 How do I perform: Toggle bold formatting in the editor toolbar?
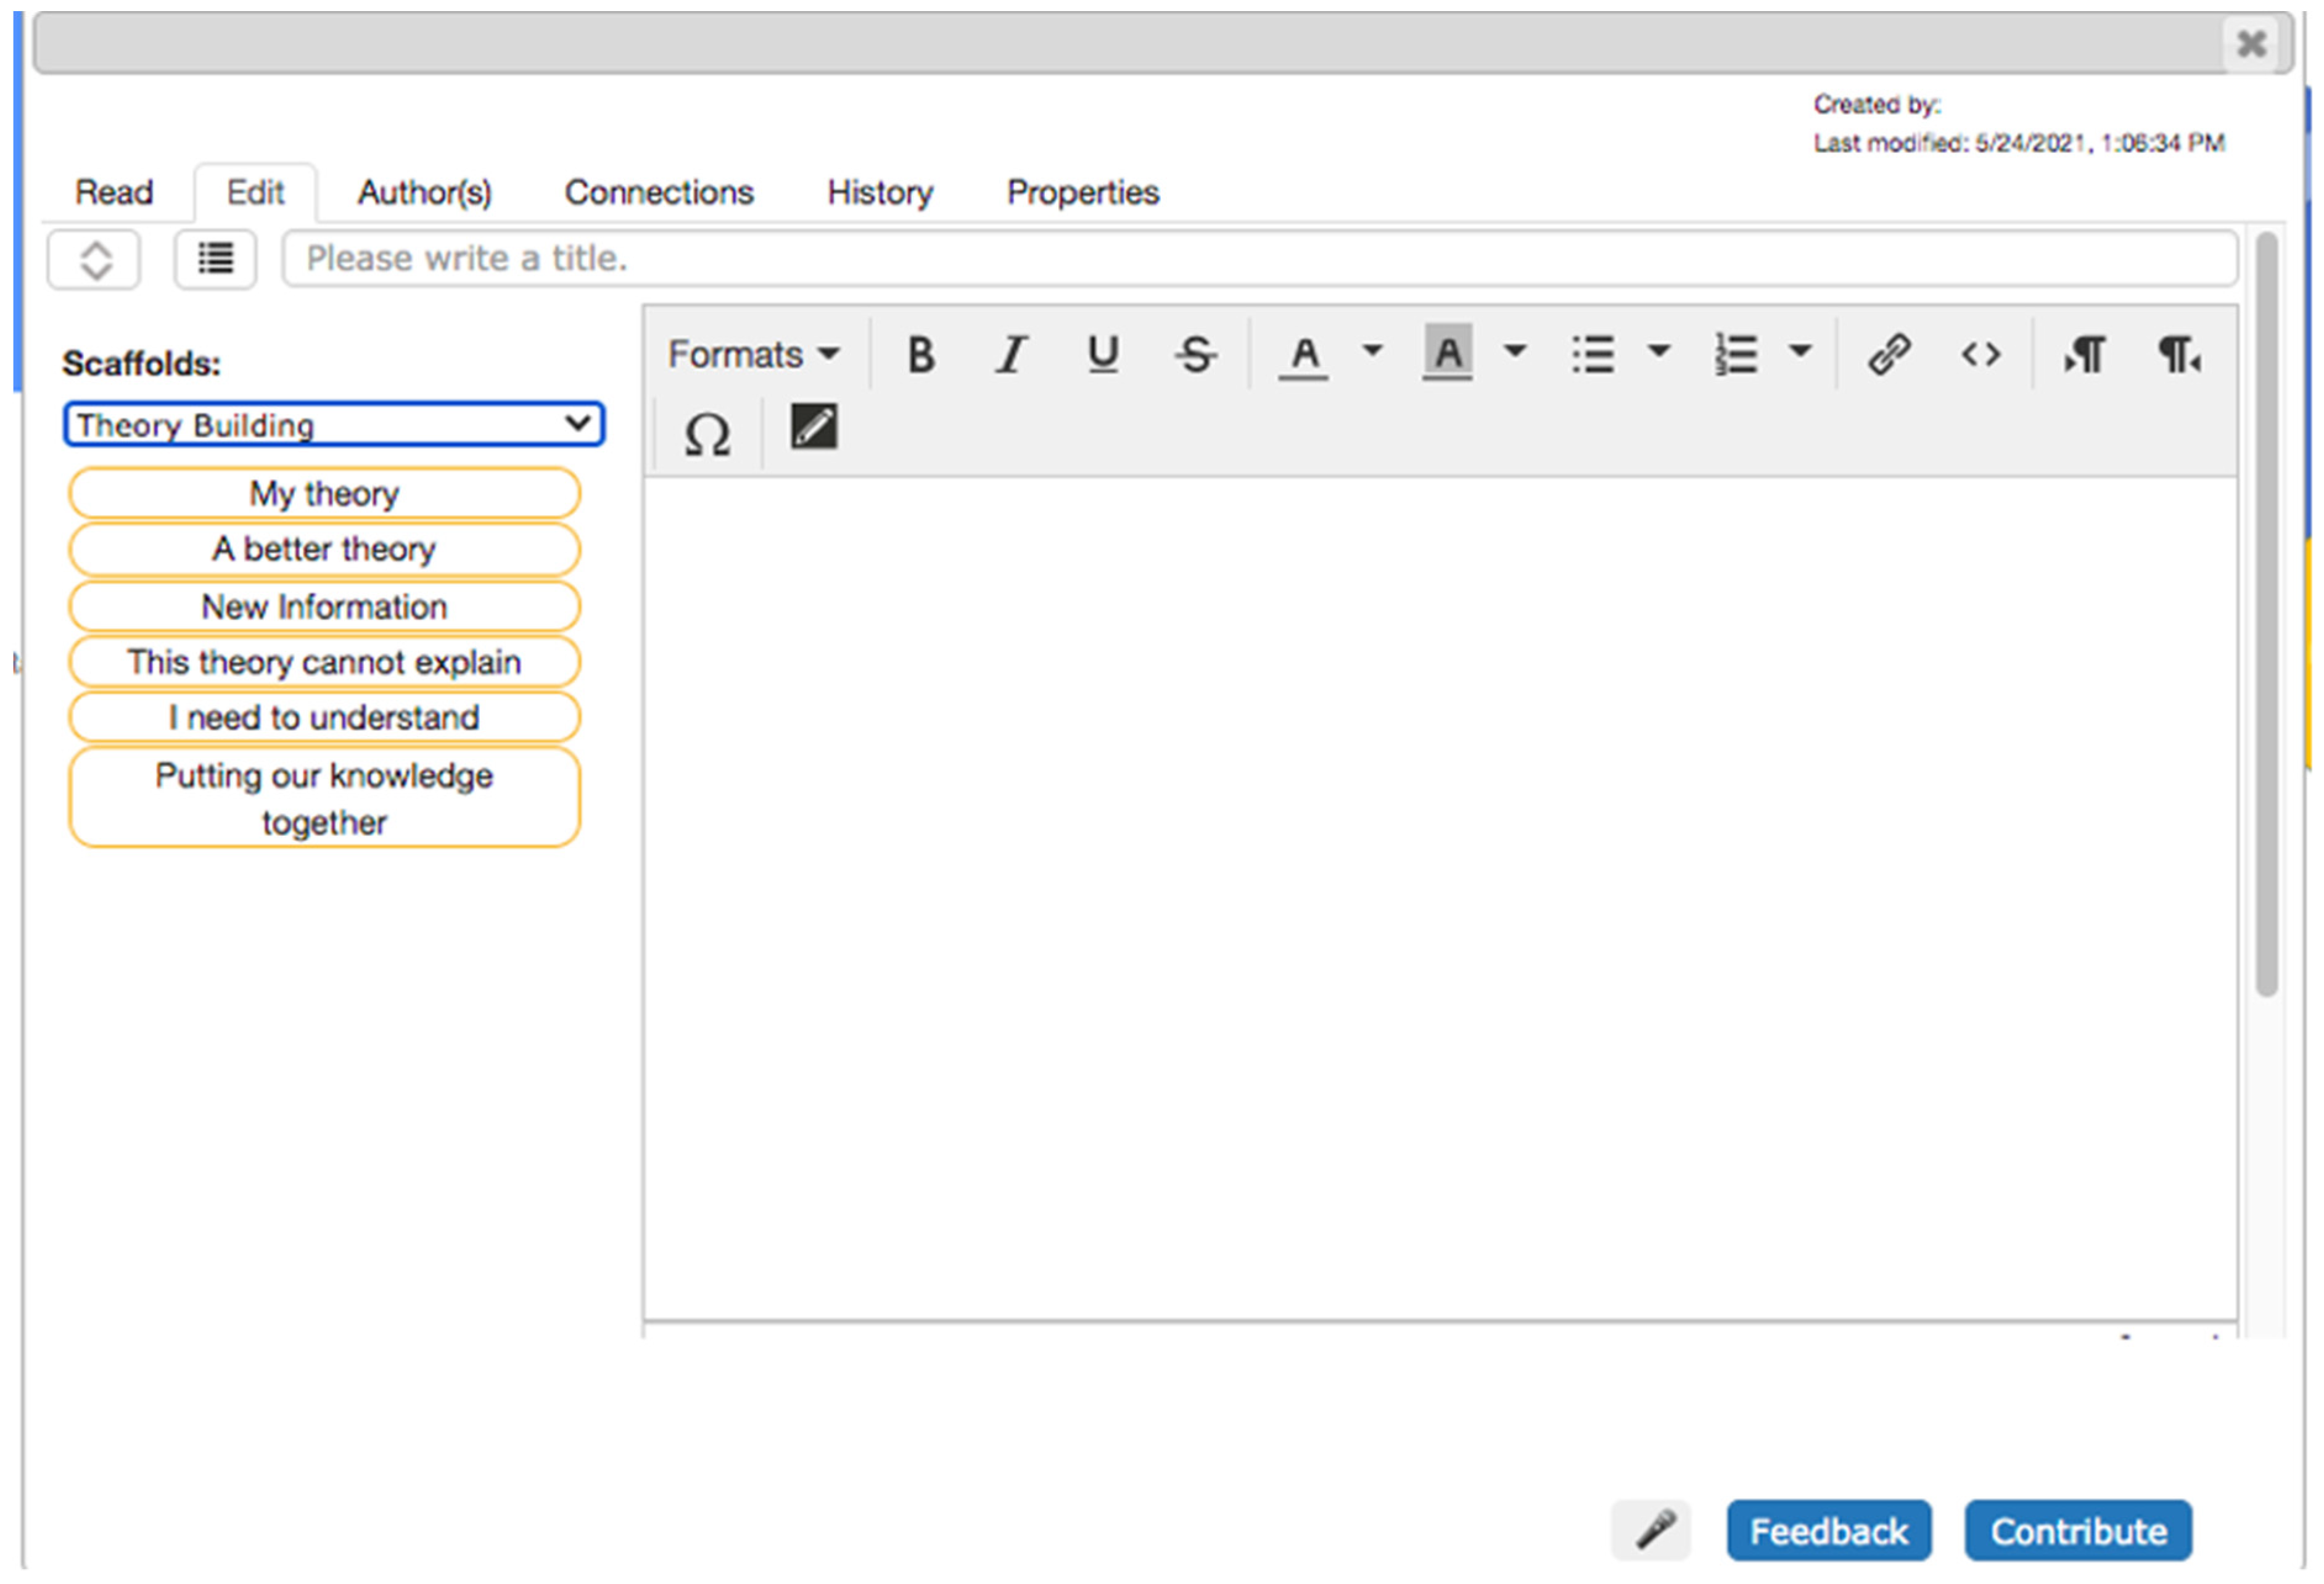(920, 354)
